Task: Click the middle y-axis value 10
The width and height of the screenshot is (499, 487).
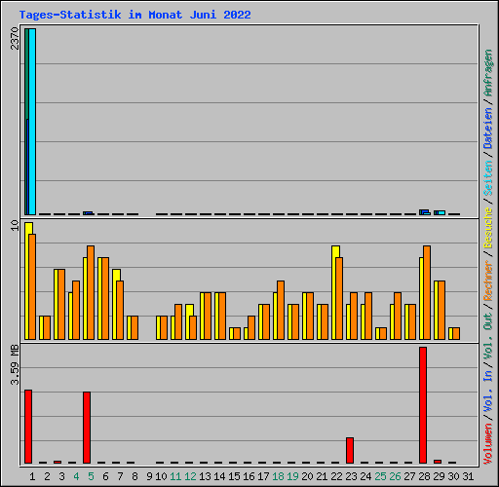Action: [x=15, y=225]
